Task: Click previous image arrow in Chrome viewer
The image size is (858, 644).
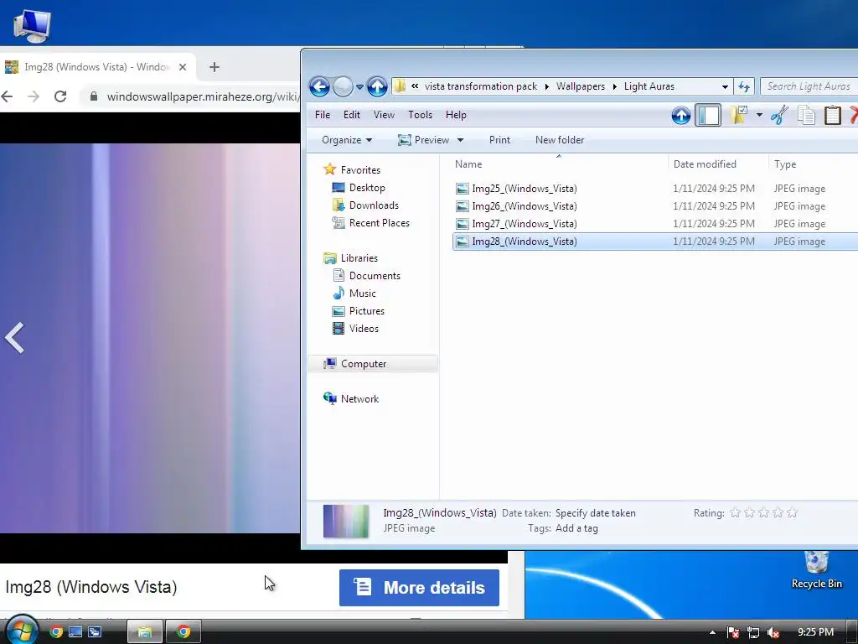Action: [15, 338]
